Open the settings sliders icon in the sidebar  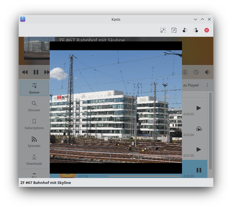point(34,175)
